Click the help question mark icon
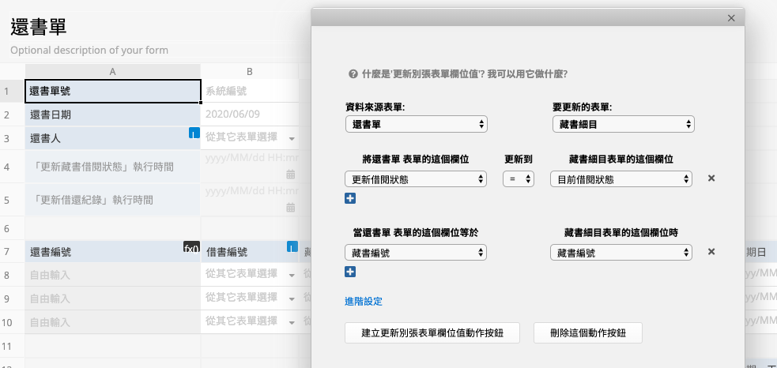 click(x=353, y=74)
